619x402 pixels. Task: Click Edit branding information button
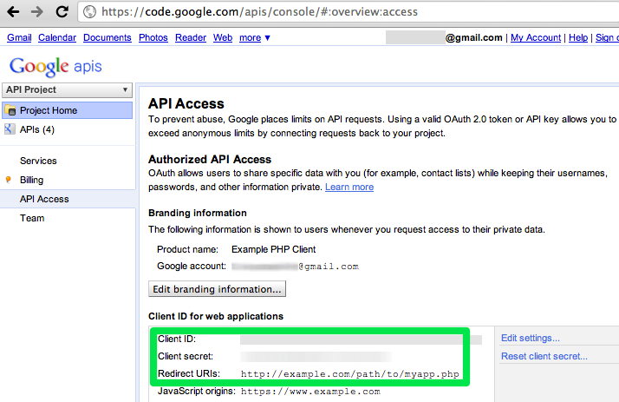point(217,289)
